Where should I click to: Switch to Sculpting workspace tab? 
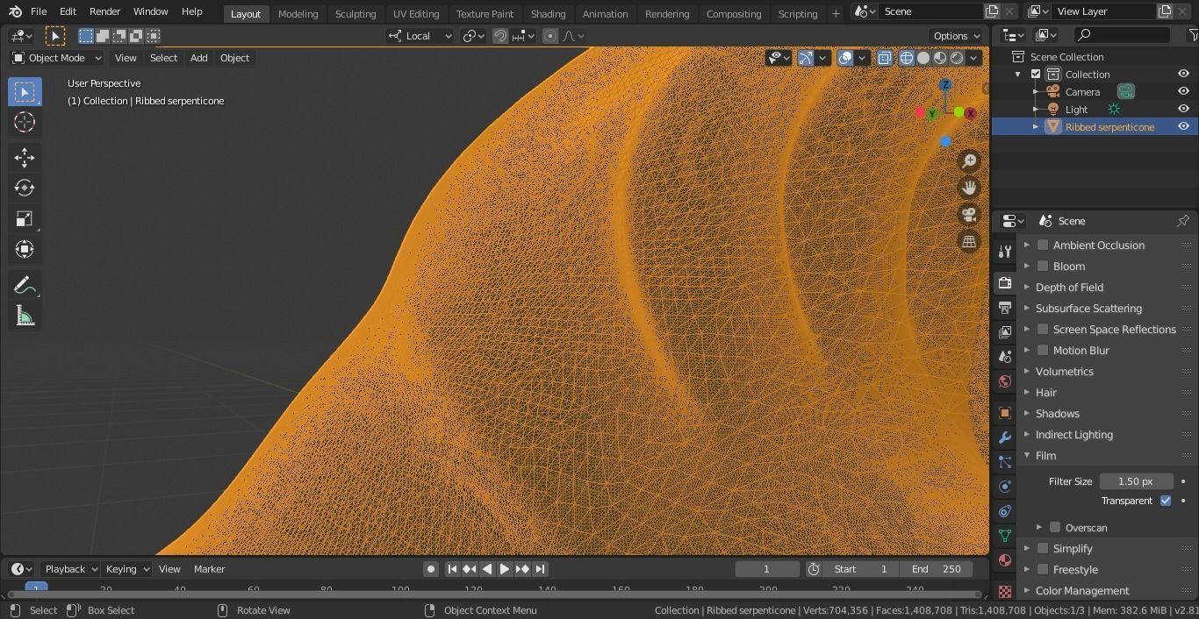click(355, 13)
